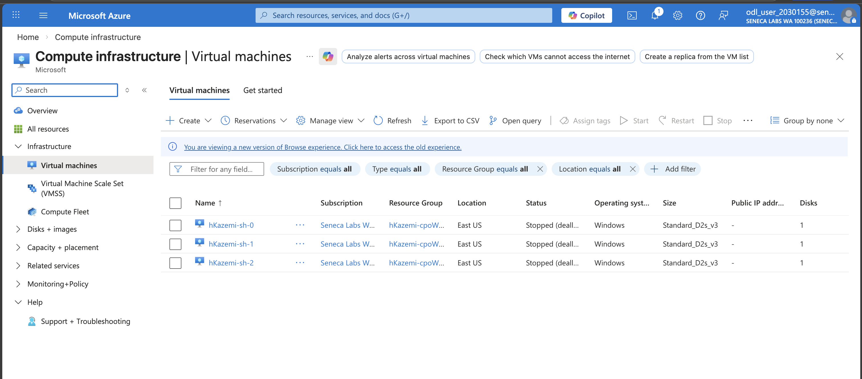Click the expand/collapse all sidebar arrows icon
The image size is (862, 379).
coord(127,90)
